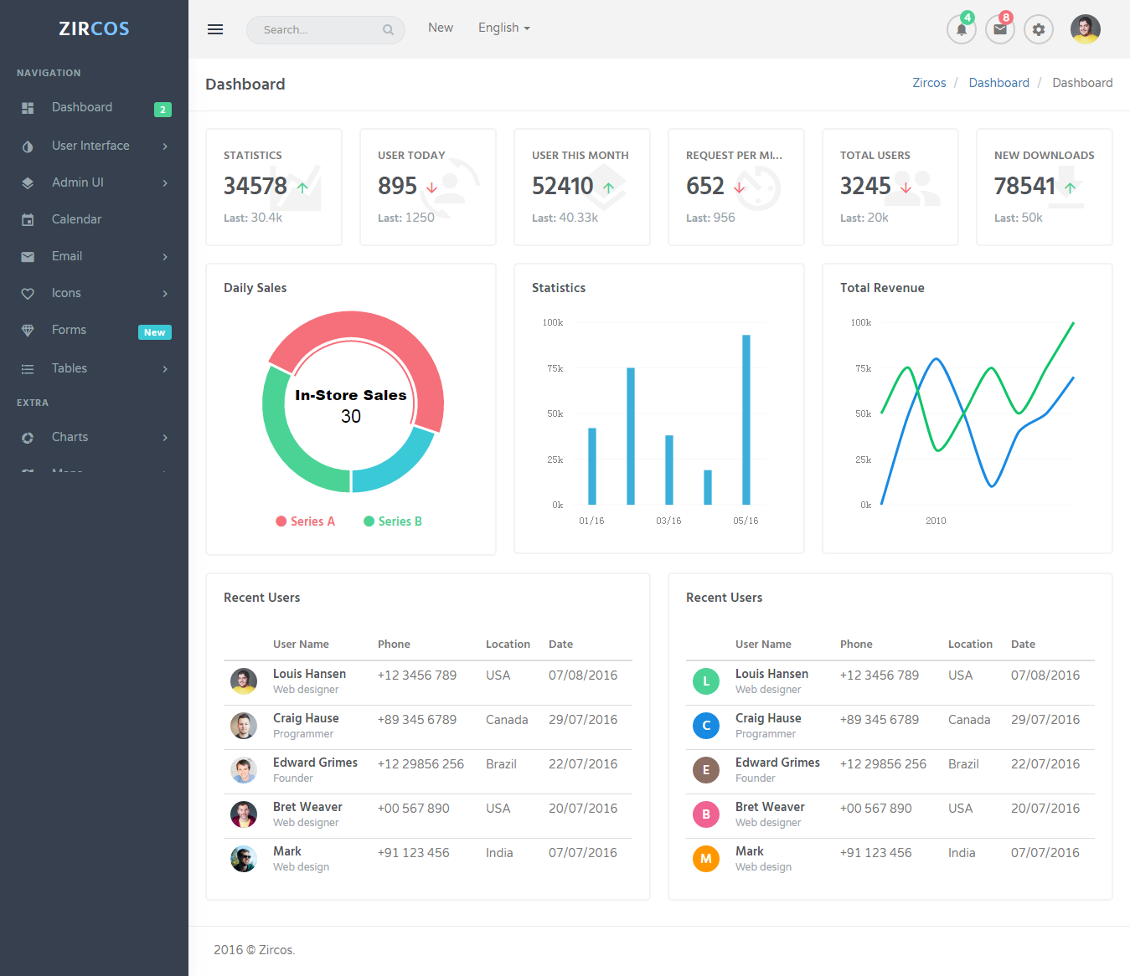Open Dashboard in the sidebar navigation
This screenshot has height=976, width=1130.
[94, 108]
